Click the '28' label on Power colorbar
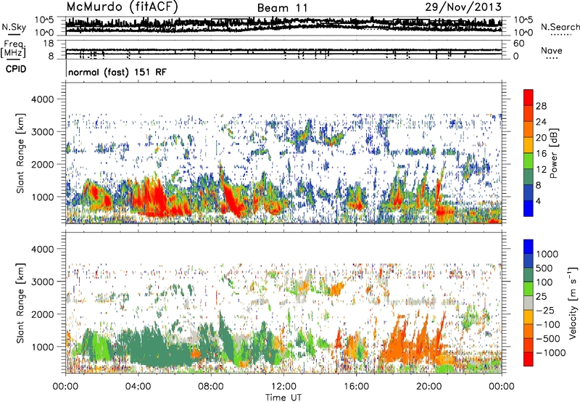The image size is (580, 402). 541,106
